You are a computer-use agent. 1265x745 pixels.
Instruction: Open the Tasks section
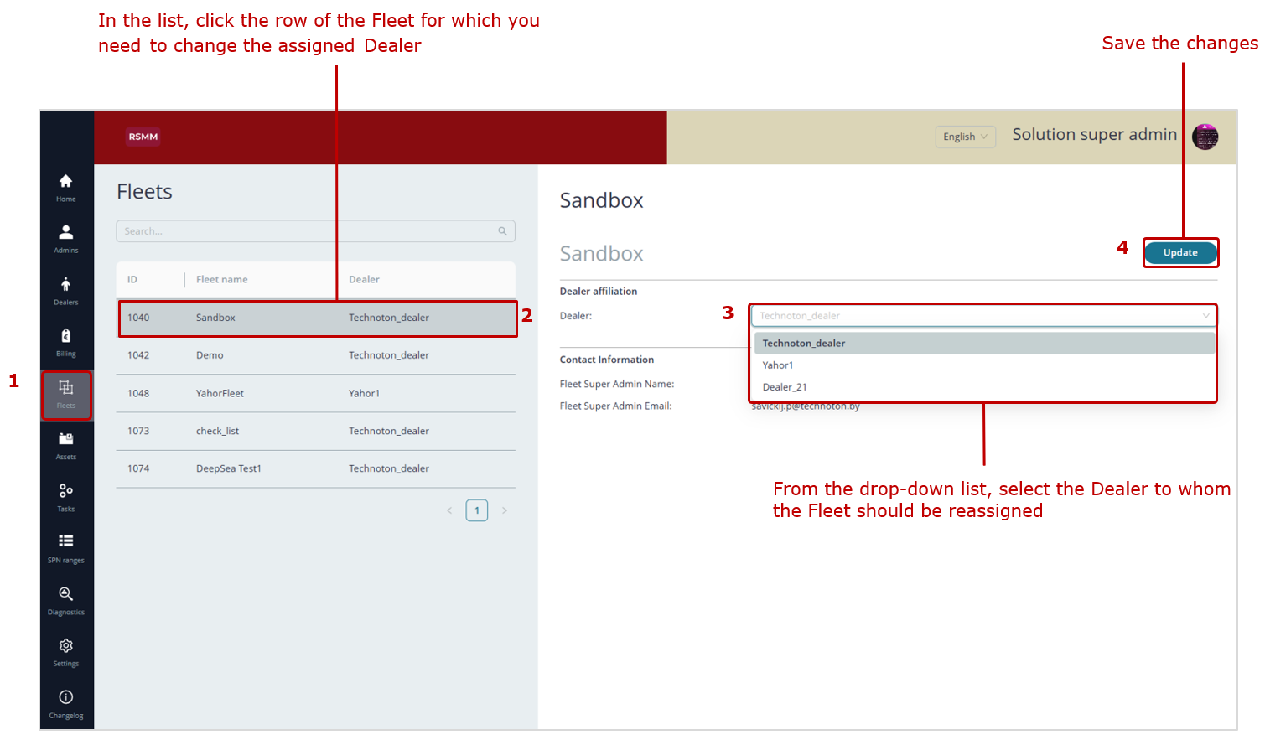pos(65,496)
